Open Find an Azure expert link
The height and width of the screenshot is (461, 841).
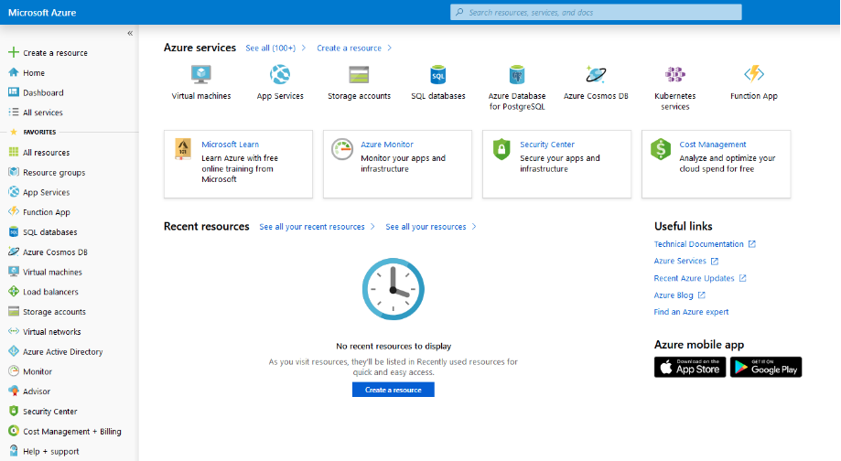691,312
